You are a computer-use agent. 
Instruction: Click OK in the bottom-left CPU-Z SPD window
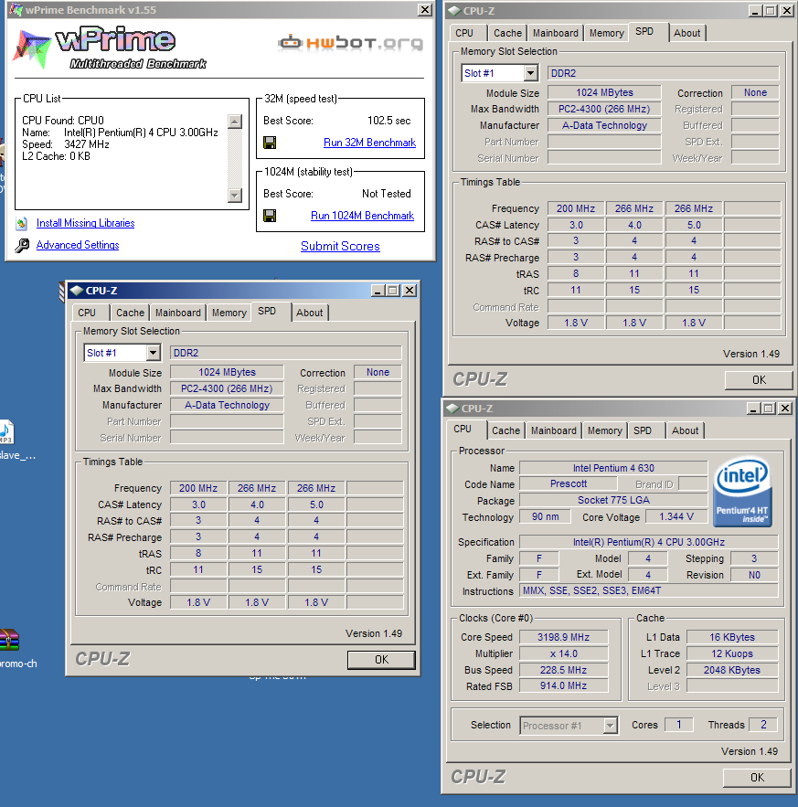pyautogui.click(x=381, y=660)
